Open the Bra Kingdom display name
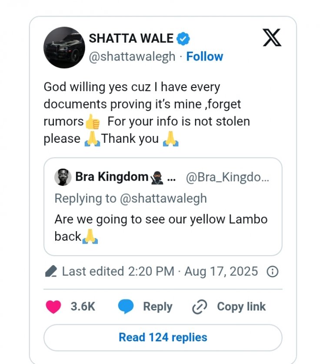The image size is (326, 364). 112,177
